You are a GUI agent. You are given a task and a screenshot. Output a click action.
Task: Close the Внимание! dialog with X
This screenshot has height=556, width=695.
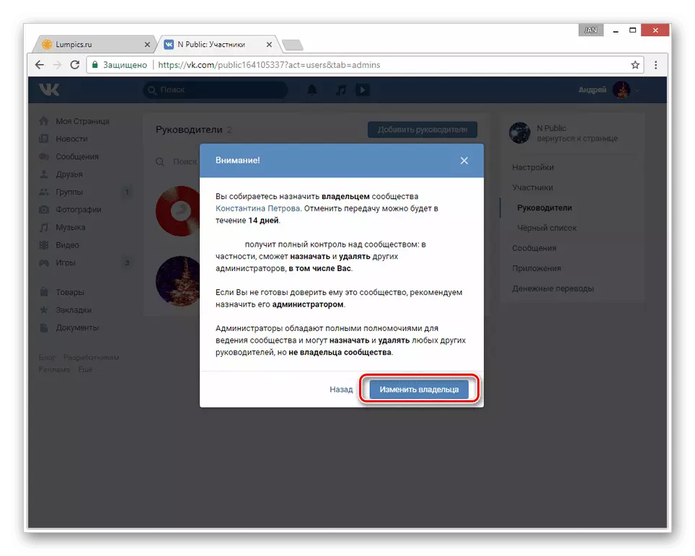click(x=464, y=161)
